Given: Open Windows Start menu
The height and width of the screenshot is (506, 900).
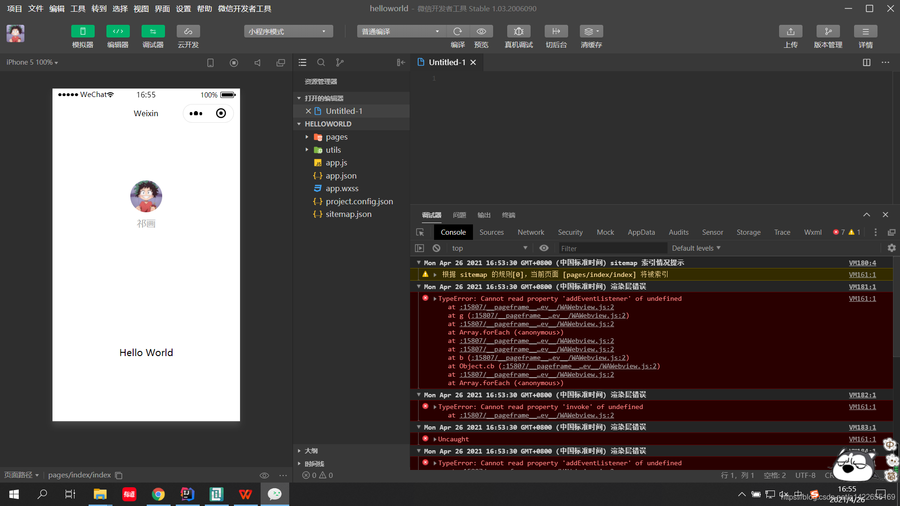Looking at the screenshot, I should pyautogui.click(x=14, y=494).
